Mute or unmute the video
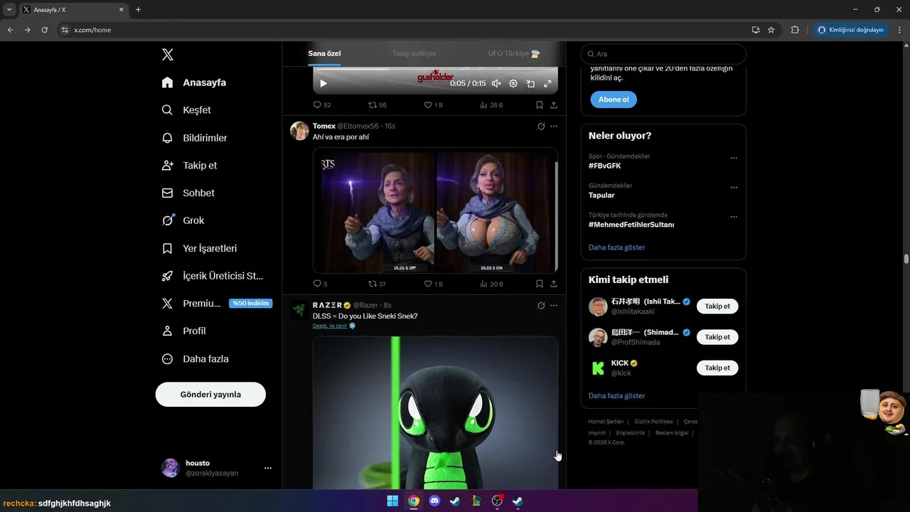The width and height of the screenshot is (910, 512). [496, 83]
